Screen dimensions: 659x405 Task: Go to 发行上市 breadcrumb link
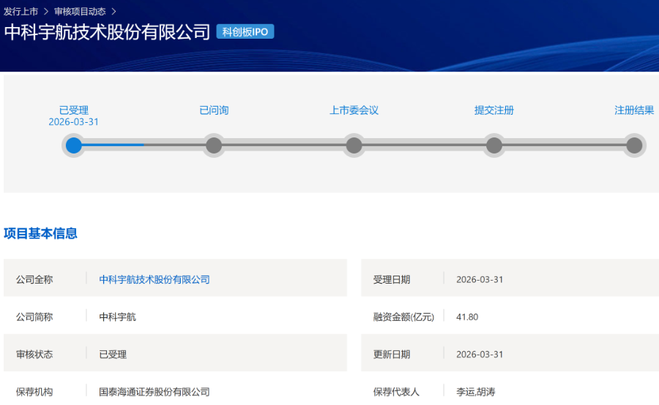tap(21, 12)
